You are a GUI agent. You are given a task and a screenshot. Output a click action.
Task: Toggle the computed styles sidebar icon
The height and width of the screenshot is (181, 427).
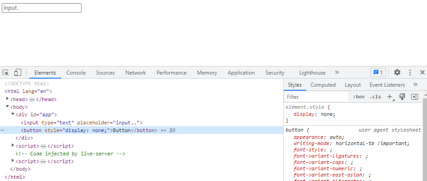click(414, 97)
